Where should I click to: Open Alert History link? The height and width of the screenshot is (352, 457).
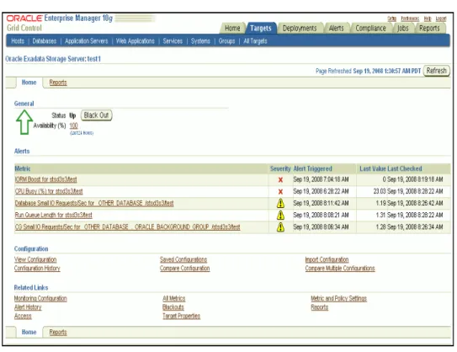[x=28, y=307]
